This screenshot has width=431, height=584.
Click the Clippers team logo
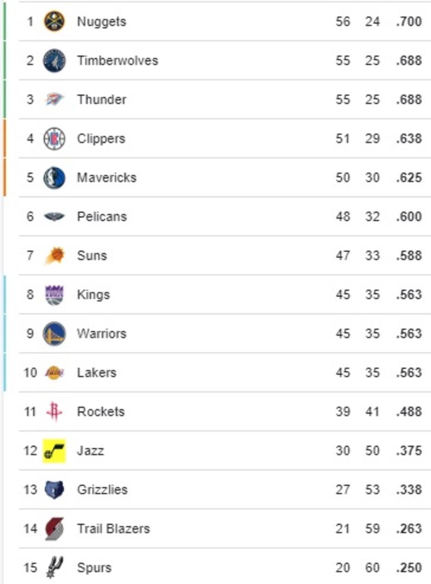point(54,139)
